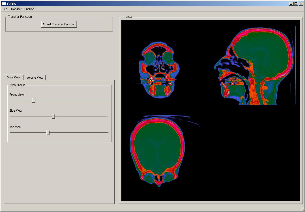The width and height of the screenshot is (305, 212).
Task: Click the Adjust Transfer Functon button
Action: (59, 24)
